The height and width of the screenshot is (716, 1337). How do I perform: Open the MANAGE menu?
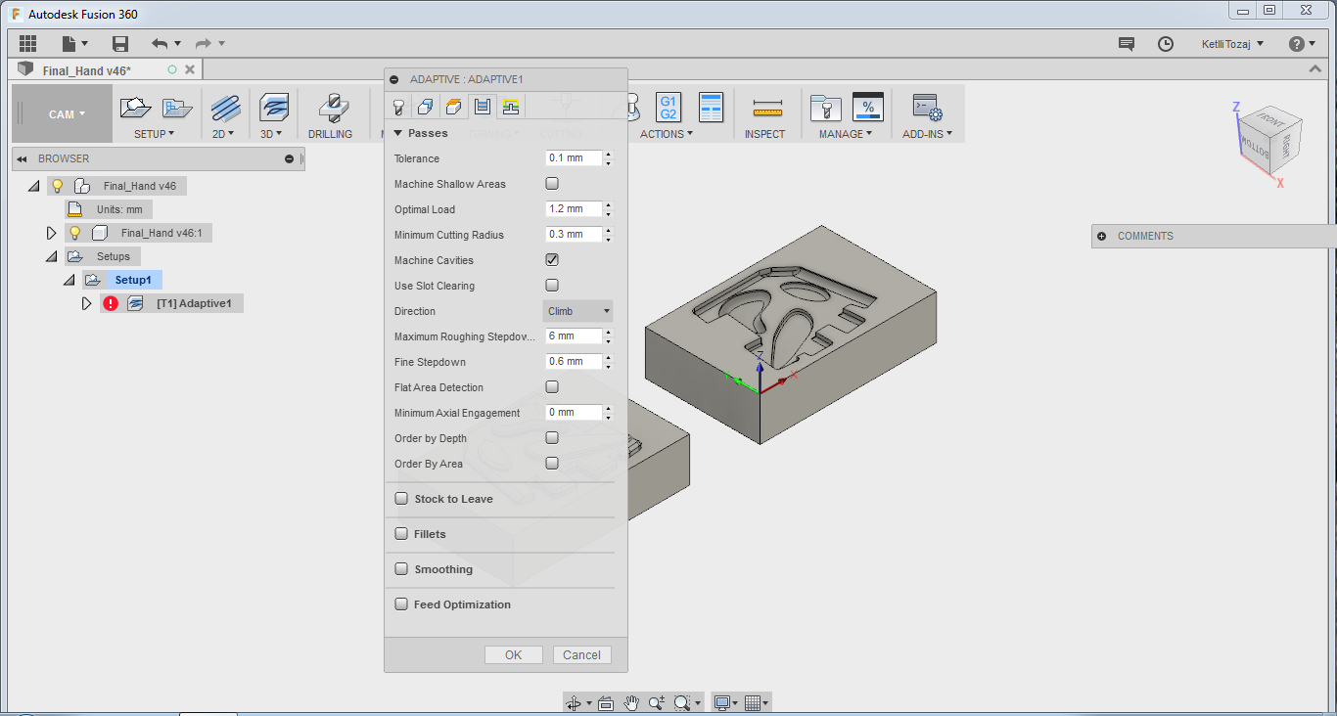(x=847, y=134)
